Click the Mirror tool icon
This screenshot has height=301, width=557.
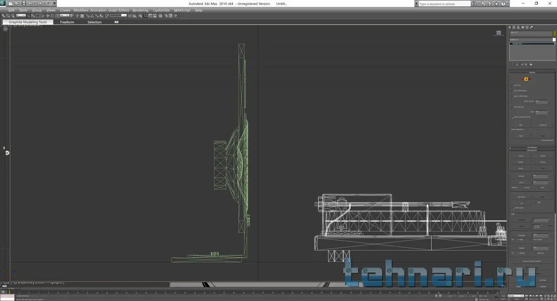coord(129,16)
